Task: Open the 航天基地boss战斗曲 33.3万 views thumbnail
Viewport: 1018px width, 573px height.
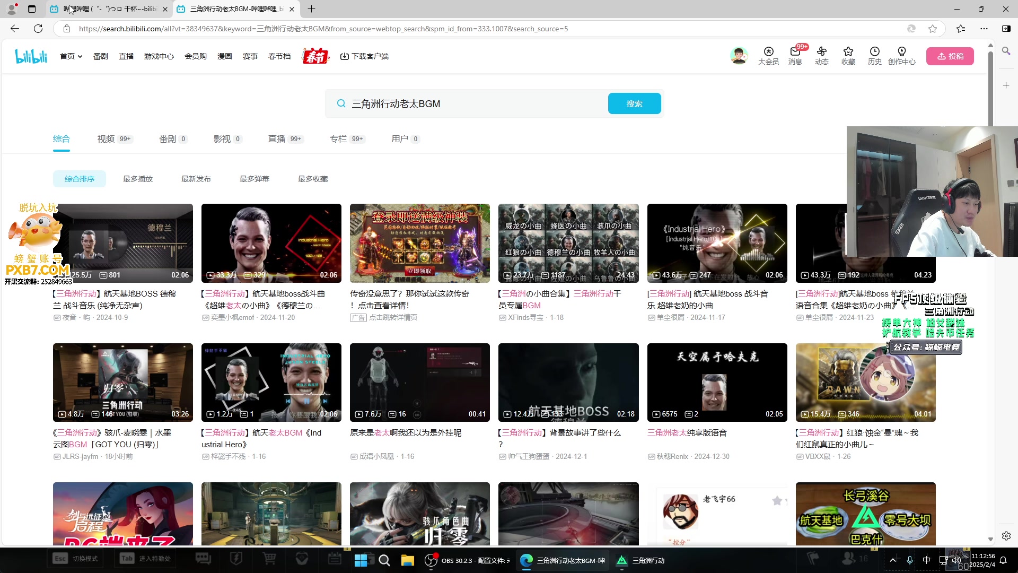Action: click(271, 243)
